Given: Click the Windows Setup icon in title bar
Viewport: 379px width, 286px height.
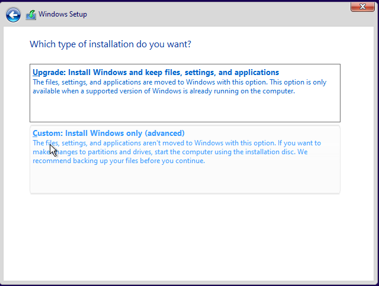Looking at the screenshot, I should point(31,15).
